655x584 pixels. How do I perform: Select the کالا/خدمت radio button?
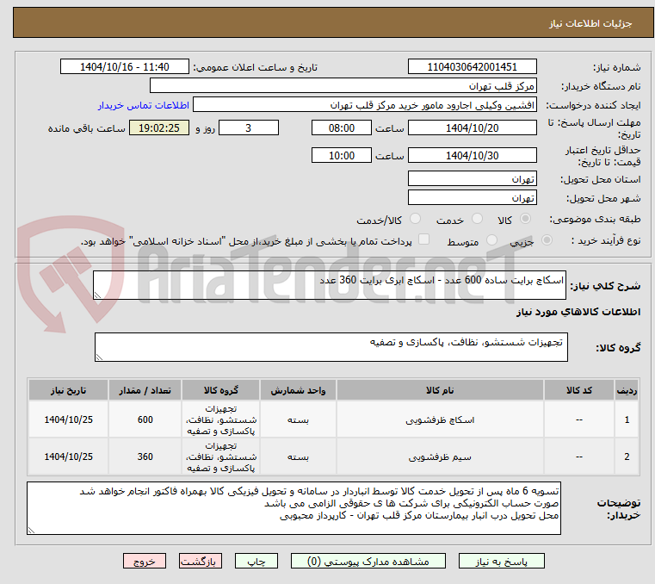[415, 219]
